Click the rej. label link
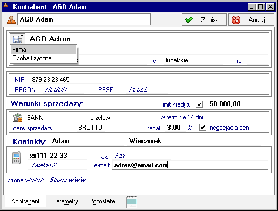 point(155,61)
